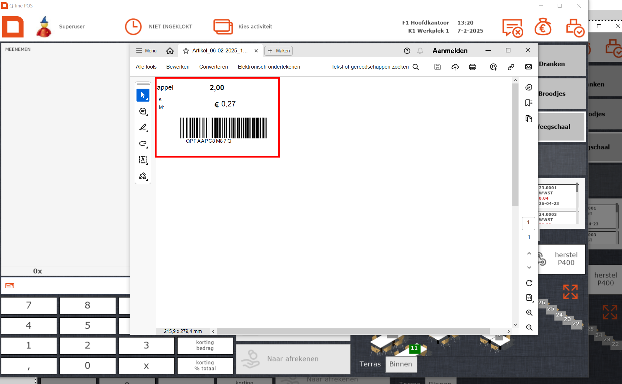622x384 pixels.
Task: Open the on-screen keyboard icon
Action: click(10, 286)
